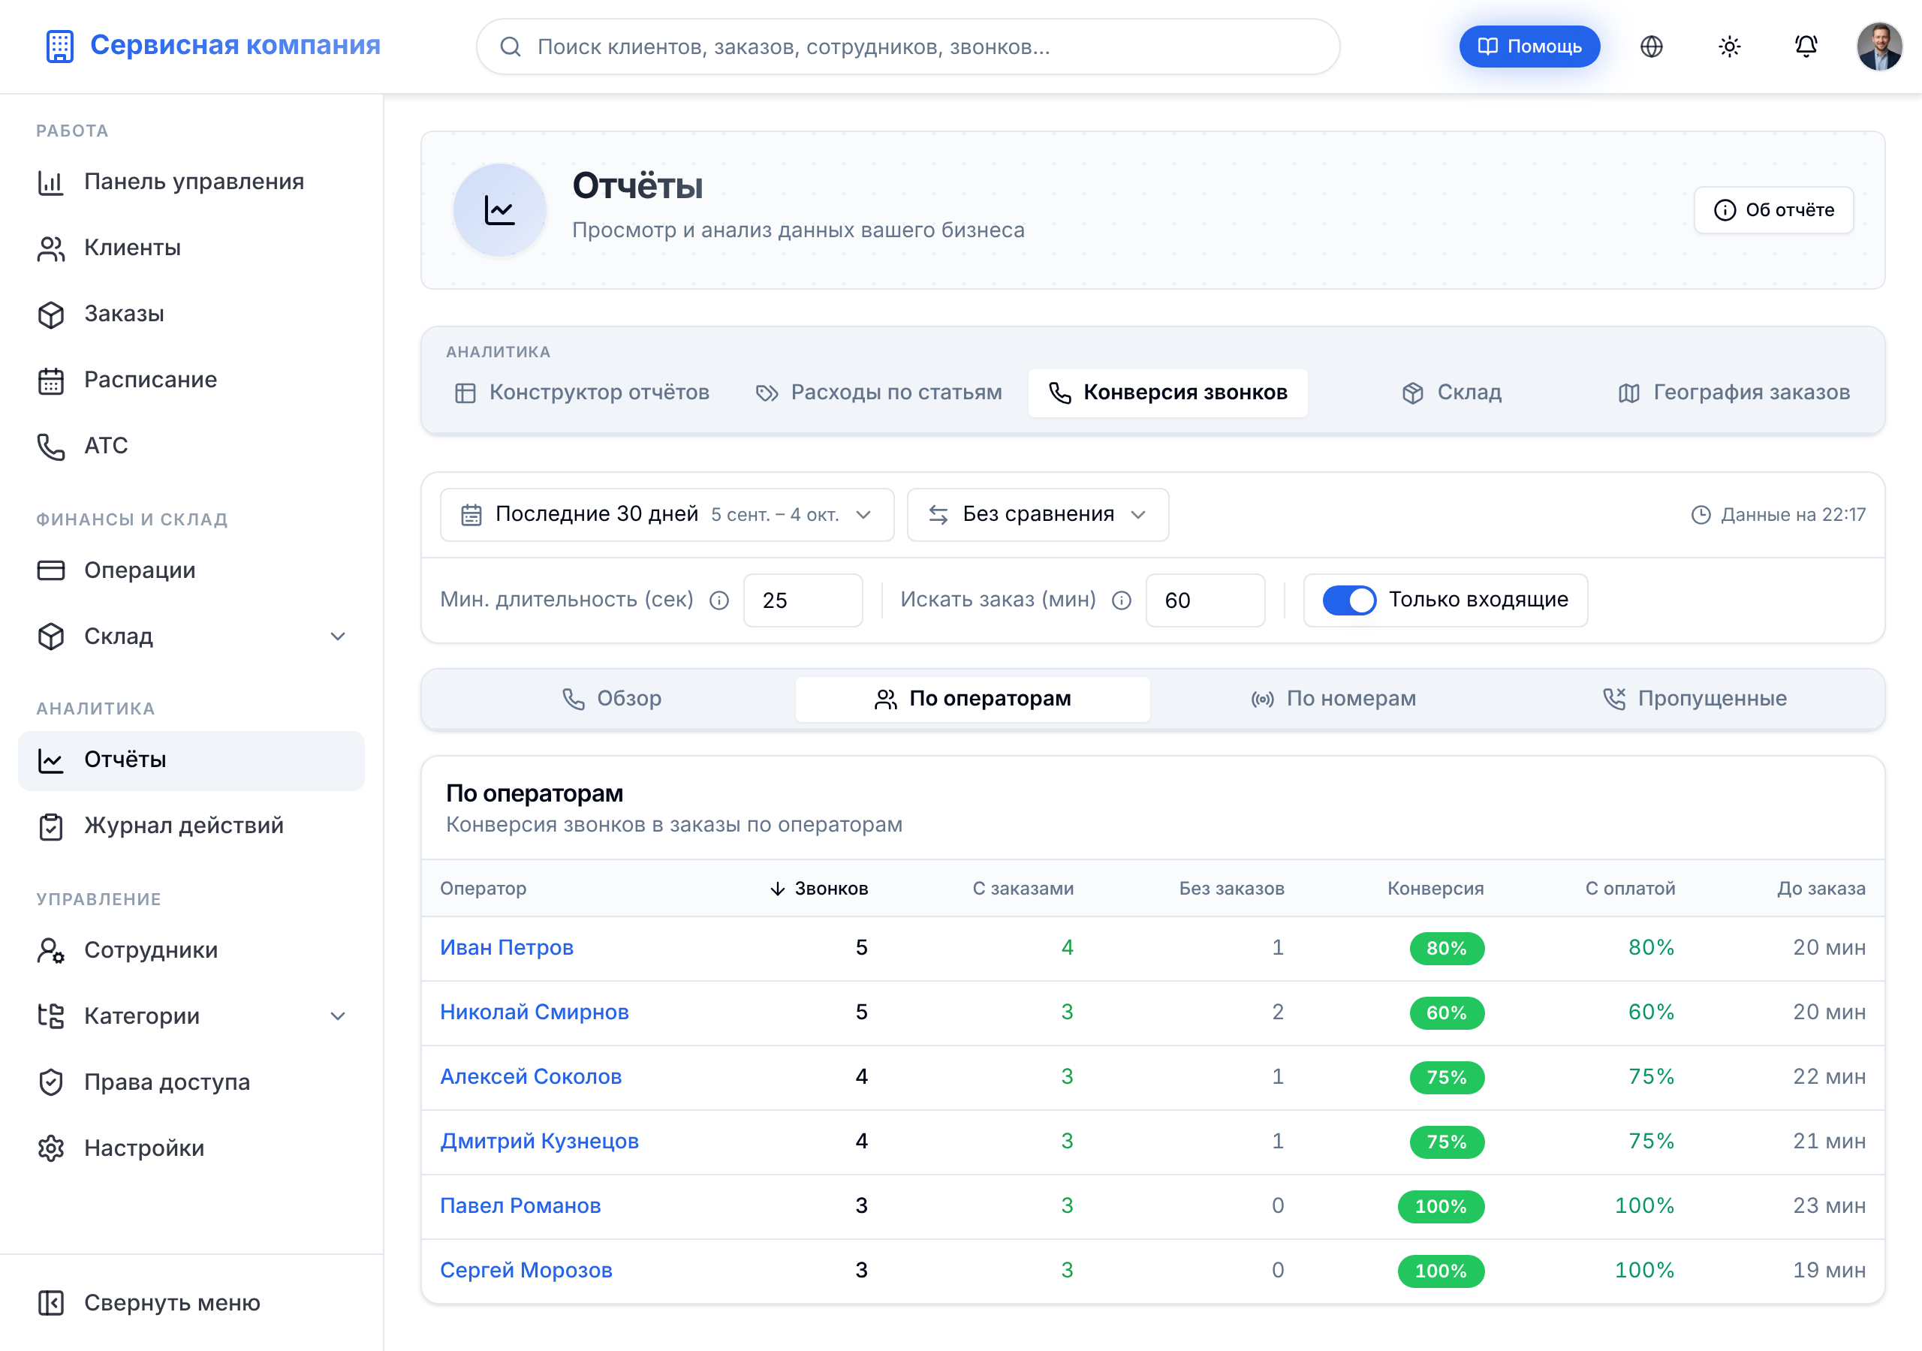The width and height of the screenshot is (1922, 1351).
Task: Click the chart icon in Отчёты header
Action: (x=500, y=210)
